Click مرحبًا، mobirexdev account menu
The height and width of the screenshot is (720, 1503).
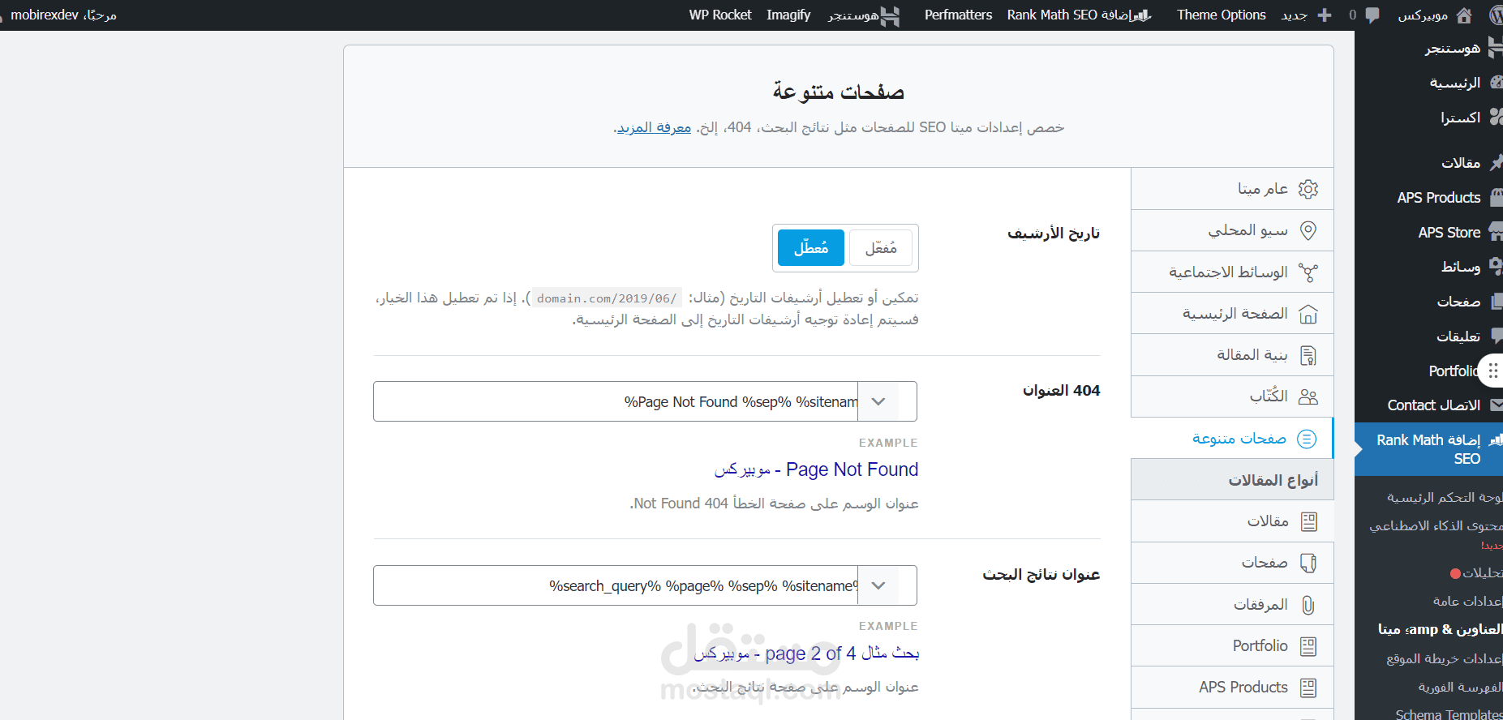[63, 15]
